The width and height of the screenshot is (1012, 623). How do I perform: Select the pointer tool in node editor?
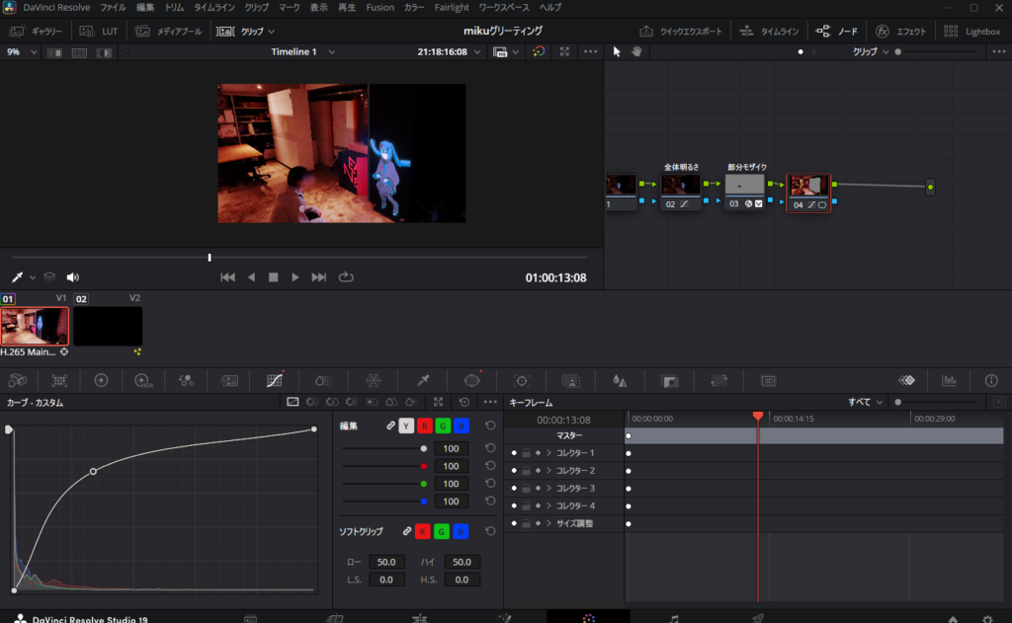click(617, 51)
